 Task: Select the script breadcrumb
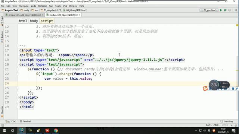47,21
